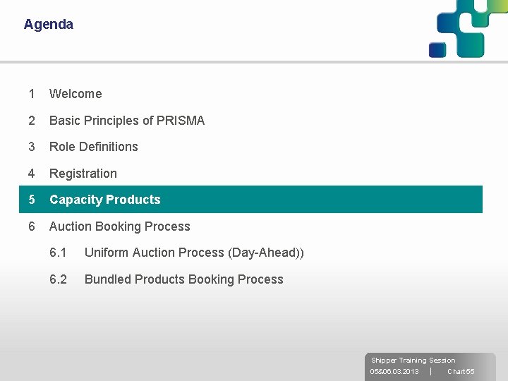Click sub-item number 6.1

58,253
